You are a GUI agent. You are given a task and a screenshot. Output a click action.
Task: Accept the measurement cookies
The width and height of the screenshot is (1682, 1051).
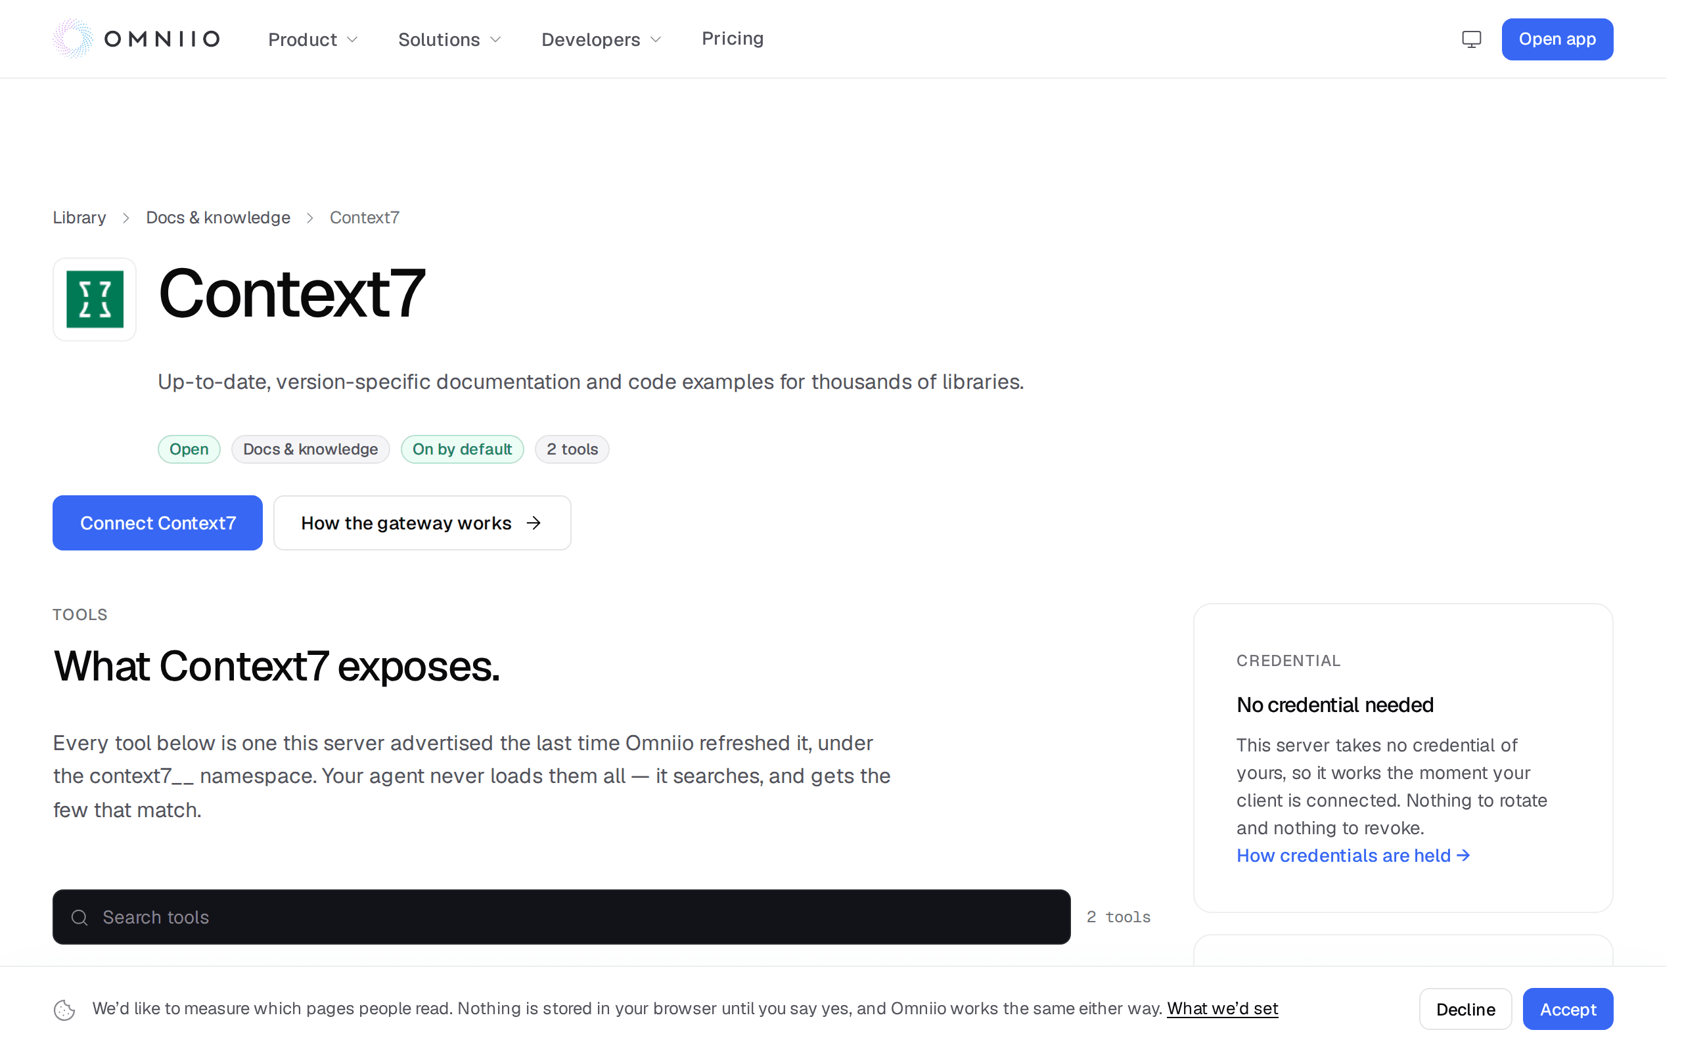[1568, 1010]
